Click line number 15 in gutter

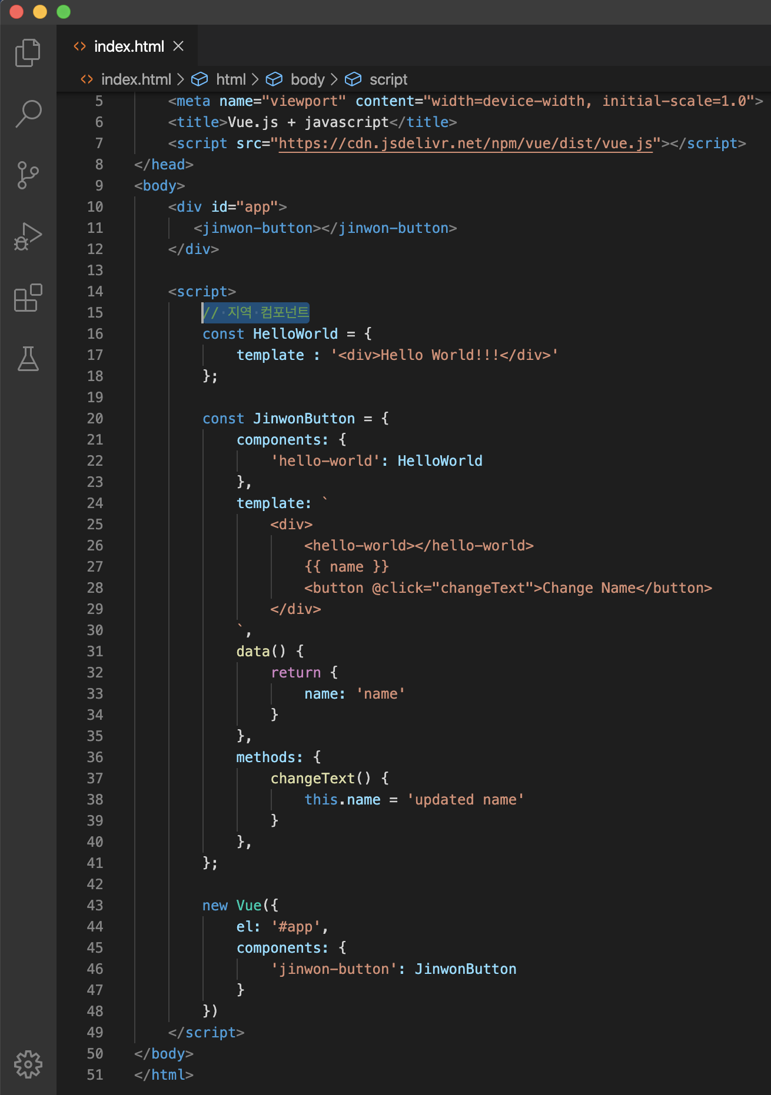(x=95, y=313)
